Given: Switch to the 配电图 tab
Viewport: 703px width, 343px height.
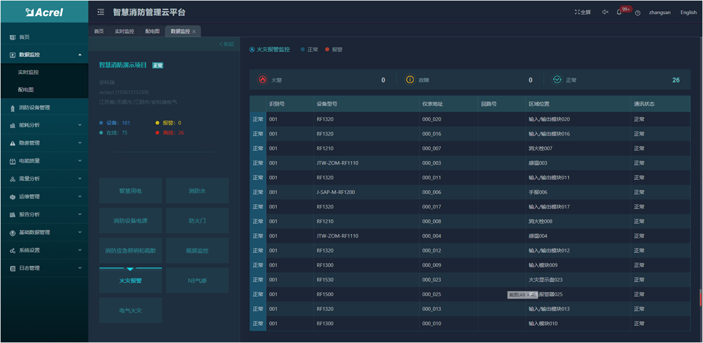Looking at the screenshot, I should click(x=152, y=31).
